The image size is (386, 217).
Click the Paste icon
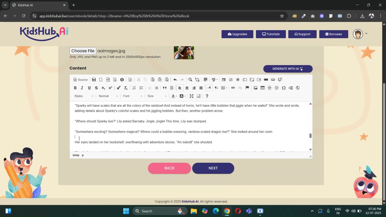pyautogui.click(x=153, y=80)
